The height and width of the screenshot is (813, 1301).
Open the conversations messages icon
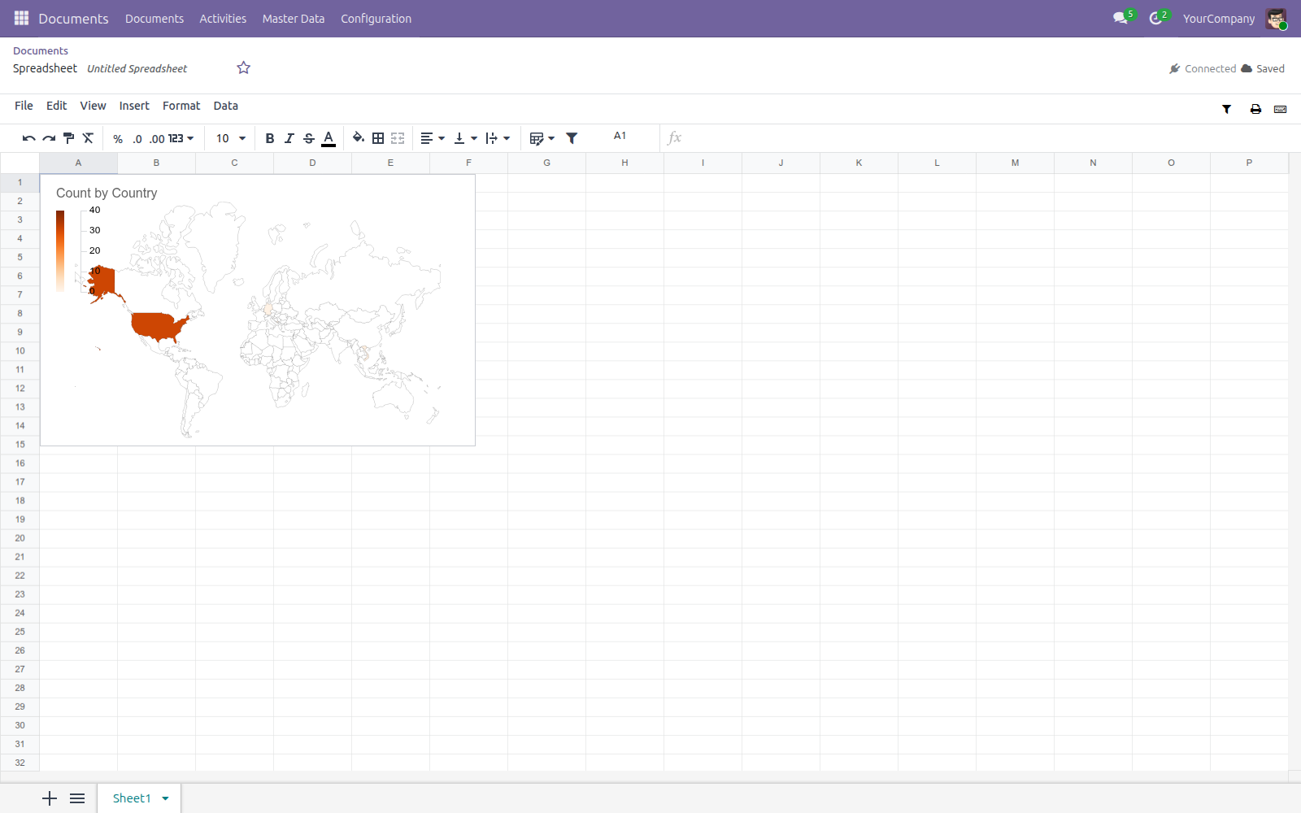[x=1121, y=18]
